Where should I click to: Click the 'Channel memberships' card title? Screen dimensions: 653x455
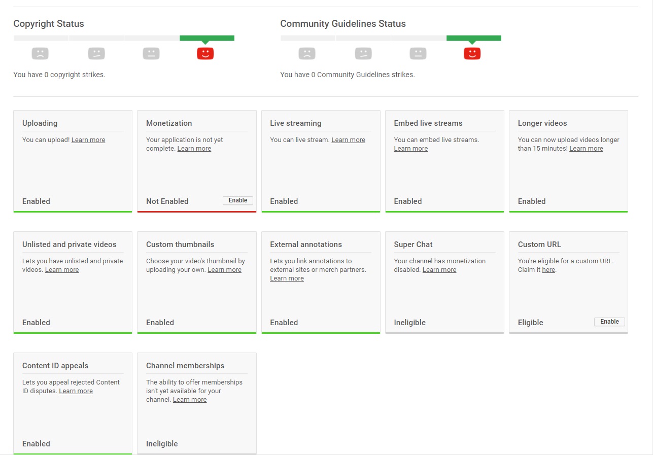(185, 366)
